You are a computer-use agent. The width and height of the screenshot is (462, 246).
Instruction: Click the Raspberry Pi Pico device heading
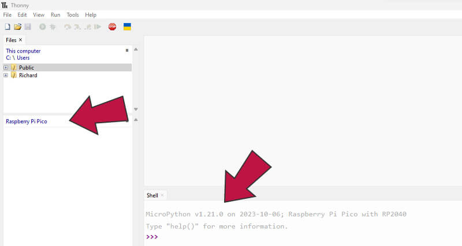pos(27,122)
